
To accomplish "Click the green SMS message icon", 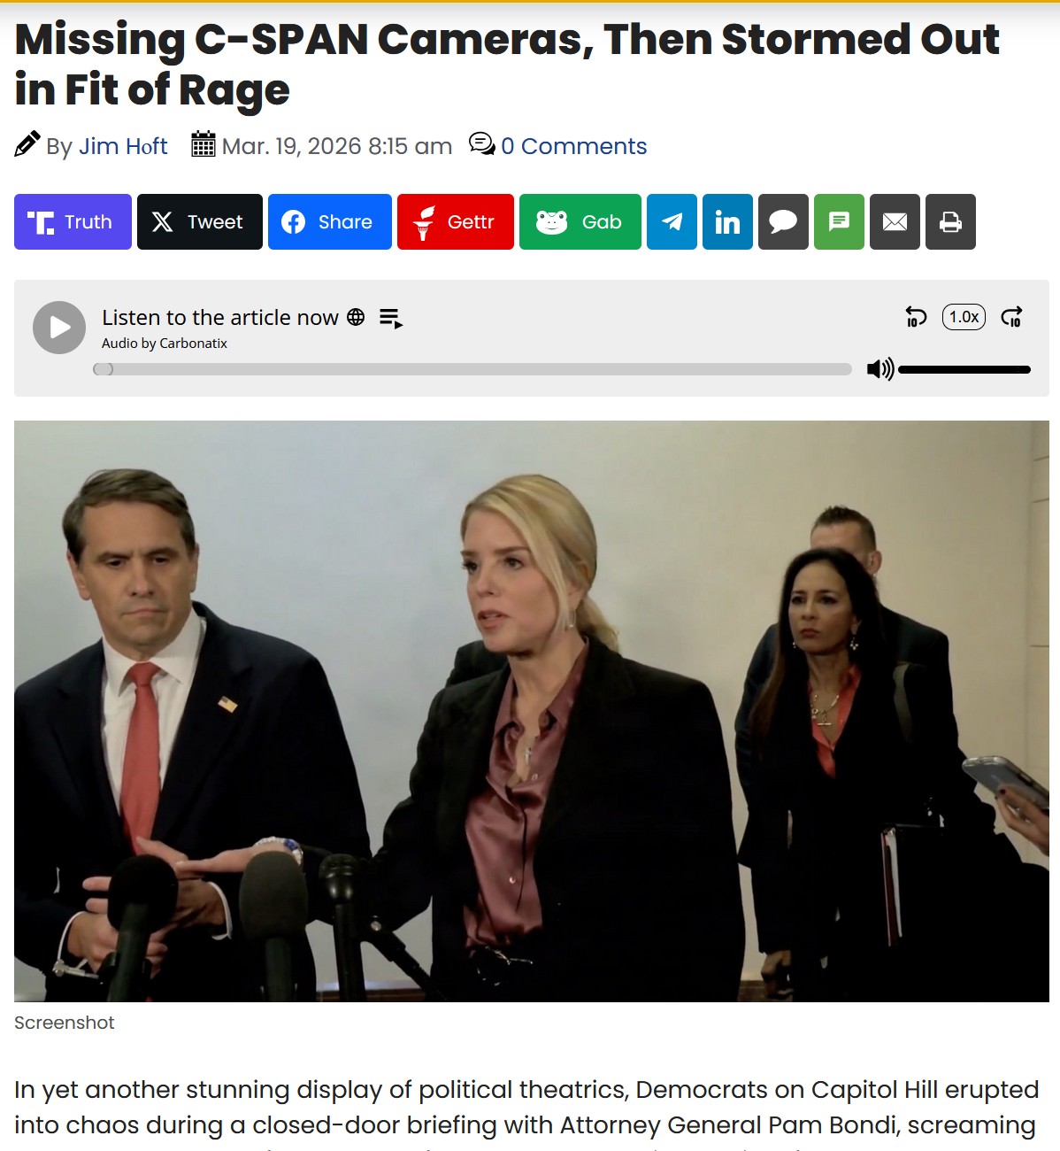I will point(839,221).
